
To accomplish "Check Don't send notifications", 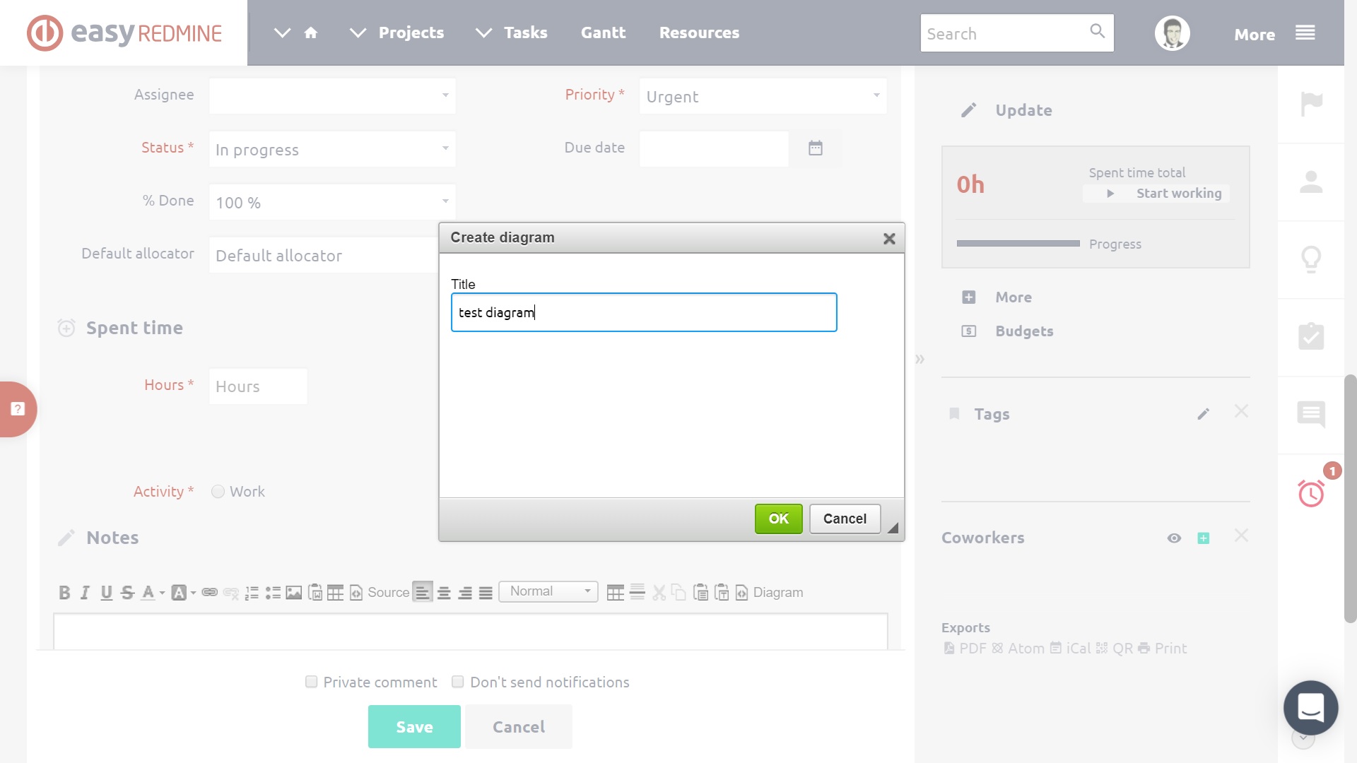I will pos(457,682).
